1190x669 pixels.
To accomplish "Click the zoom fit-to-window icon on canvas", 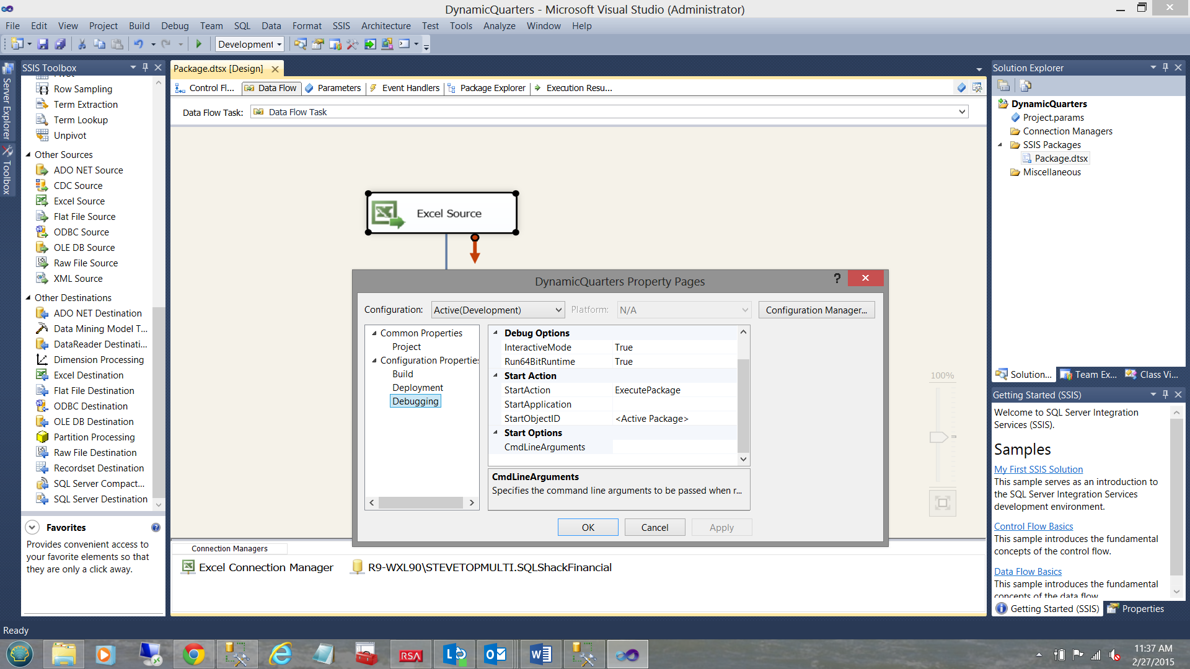I will pos(942,503).
